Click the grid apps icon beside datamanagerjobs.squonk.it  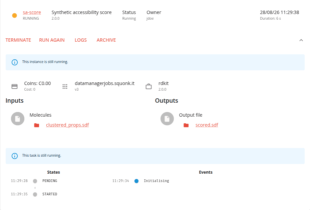pos(65,86)
